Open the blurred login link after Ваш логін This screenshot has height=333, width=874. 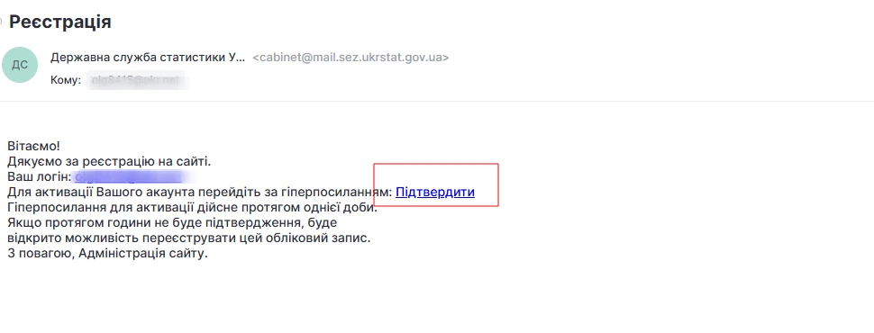point(130,177)
